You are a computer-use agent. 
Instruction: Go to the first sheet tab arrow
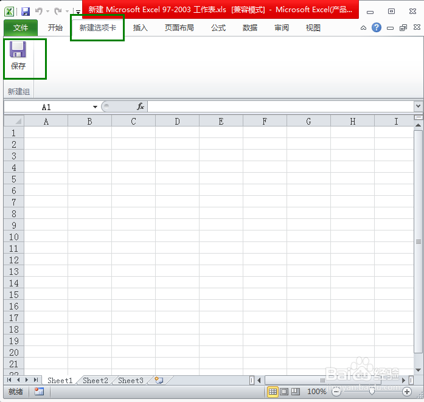pyautogui.click(x=9, y=380)
